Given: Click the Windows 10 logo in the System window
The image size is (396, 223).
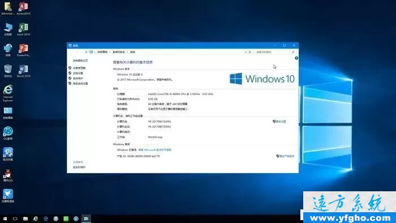Looking at the screenshot, I should coord(262,79).
